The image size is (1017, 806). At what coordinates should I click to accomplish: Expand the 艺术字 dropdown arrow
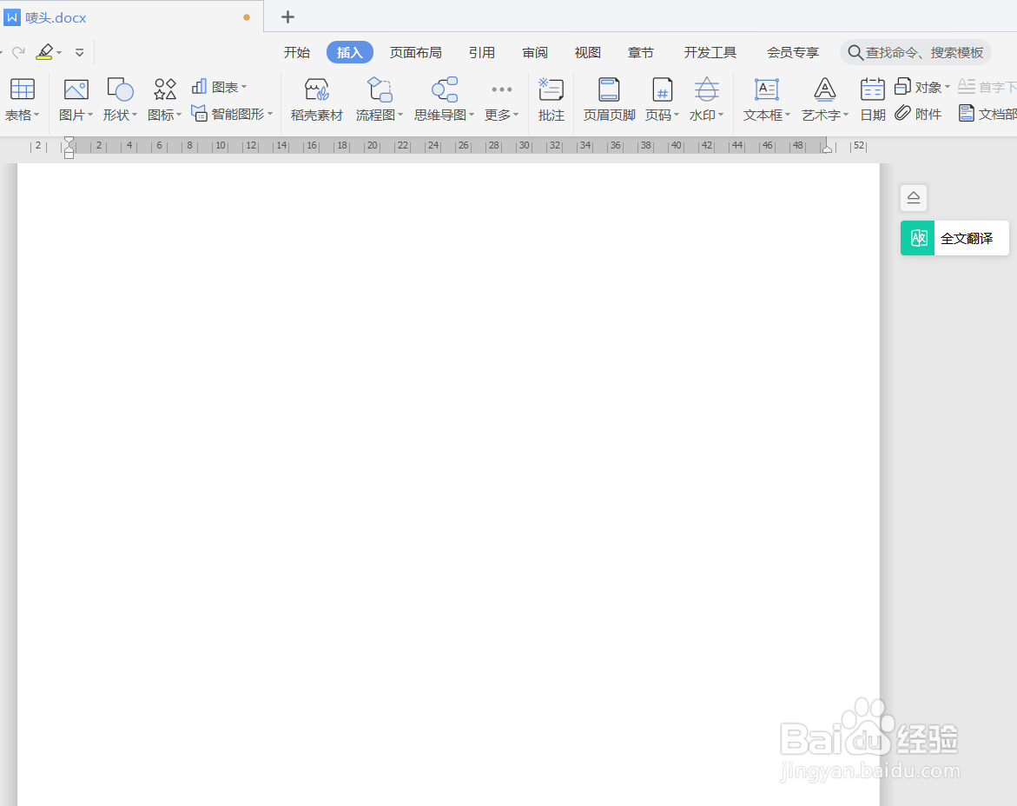[x=846, y=115]
